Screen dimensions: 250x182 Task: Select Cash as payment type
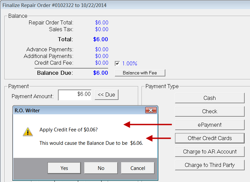pyautogui.click(x=210, y=98)
